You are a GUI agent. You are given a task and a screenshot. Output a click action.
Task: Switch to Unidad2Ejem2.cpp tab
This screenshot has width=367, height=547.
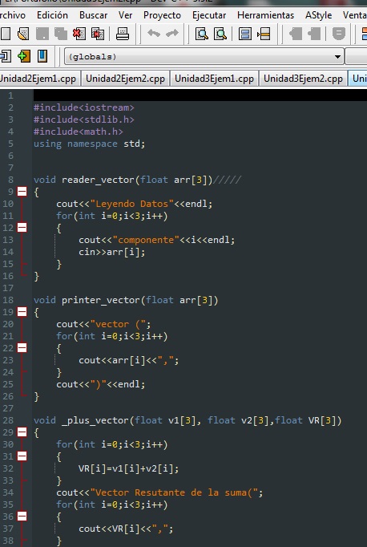tap(126, 79)
